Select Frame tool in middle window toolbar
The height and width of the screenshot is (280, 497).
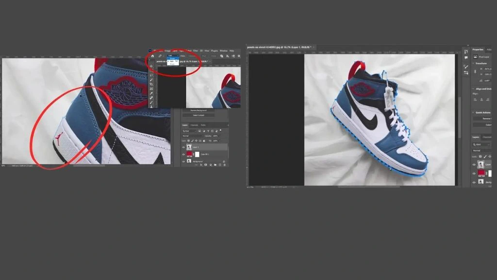(151, 89)
